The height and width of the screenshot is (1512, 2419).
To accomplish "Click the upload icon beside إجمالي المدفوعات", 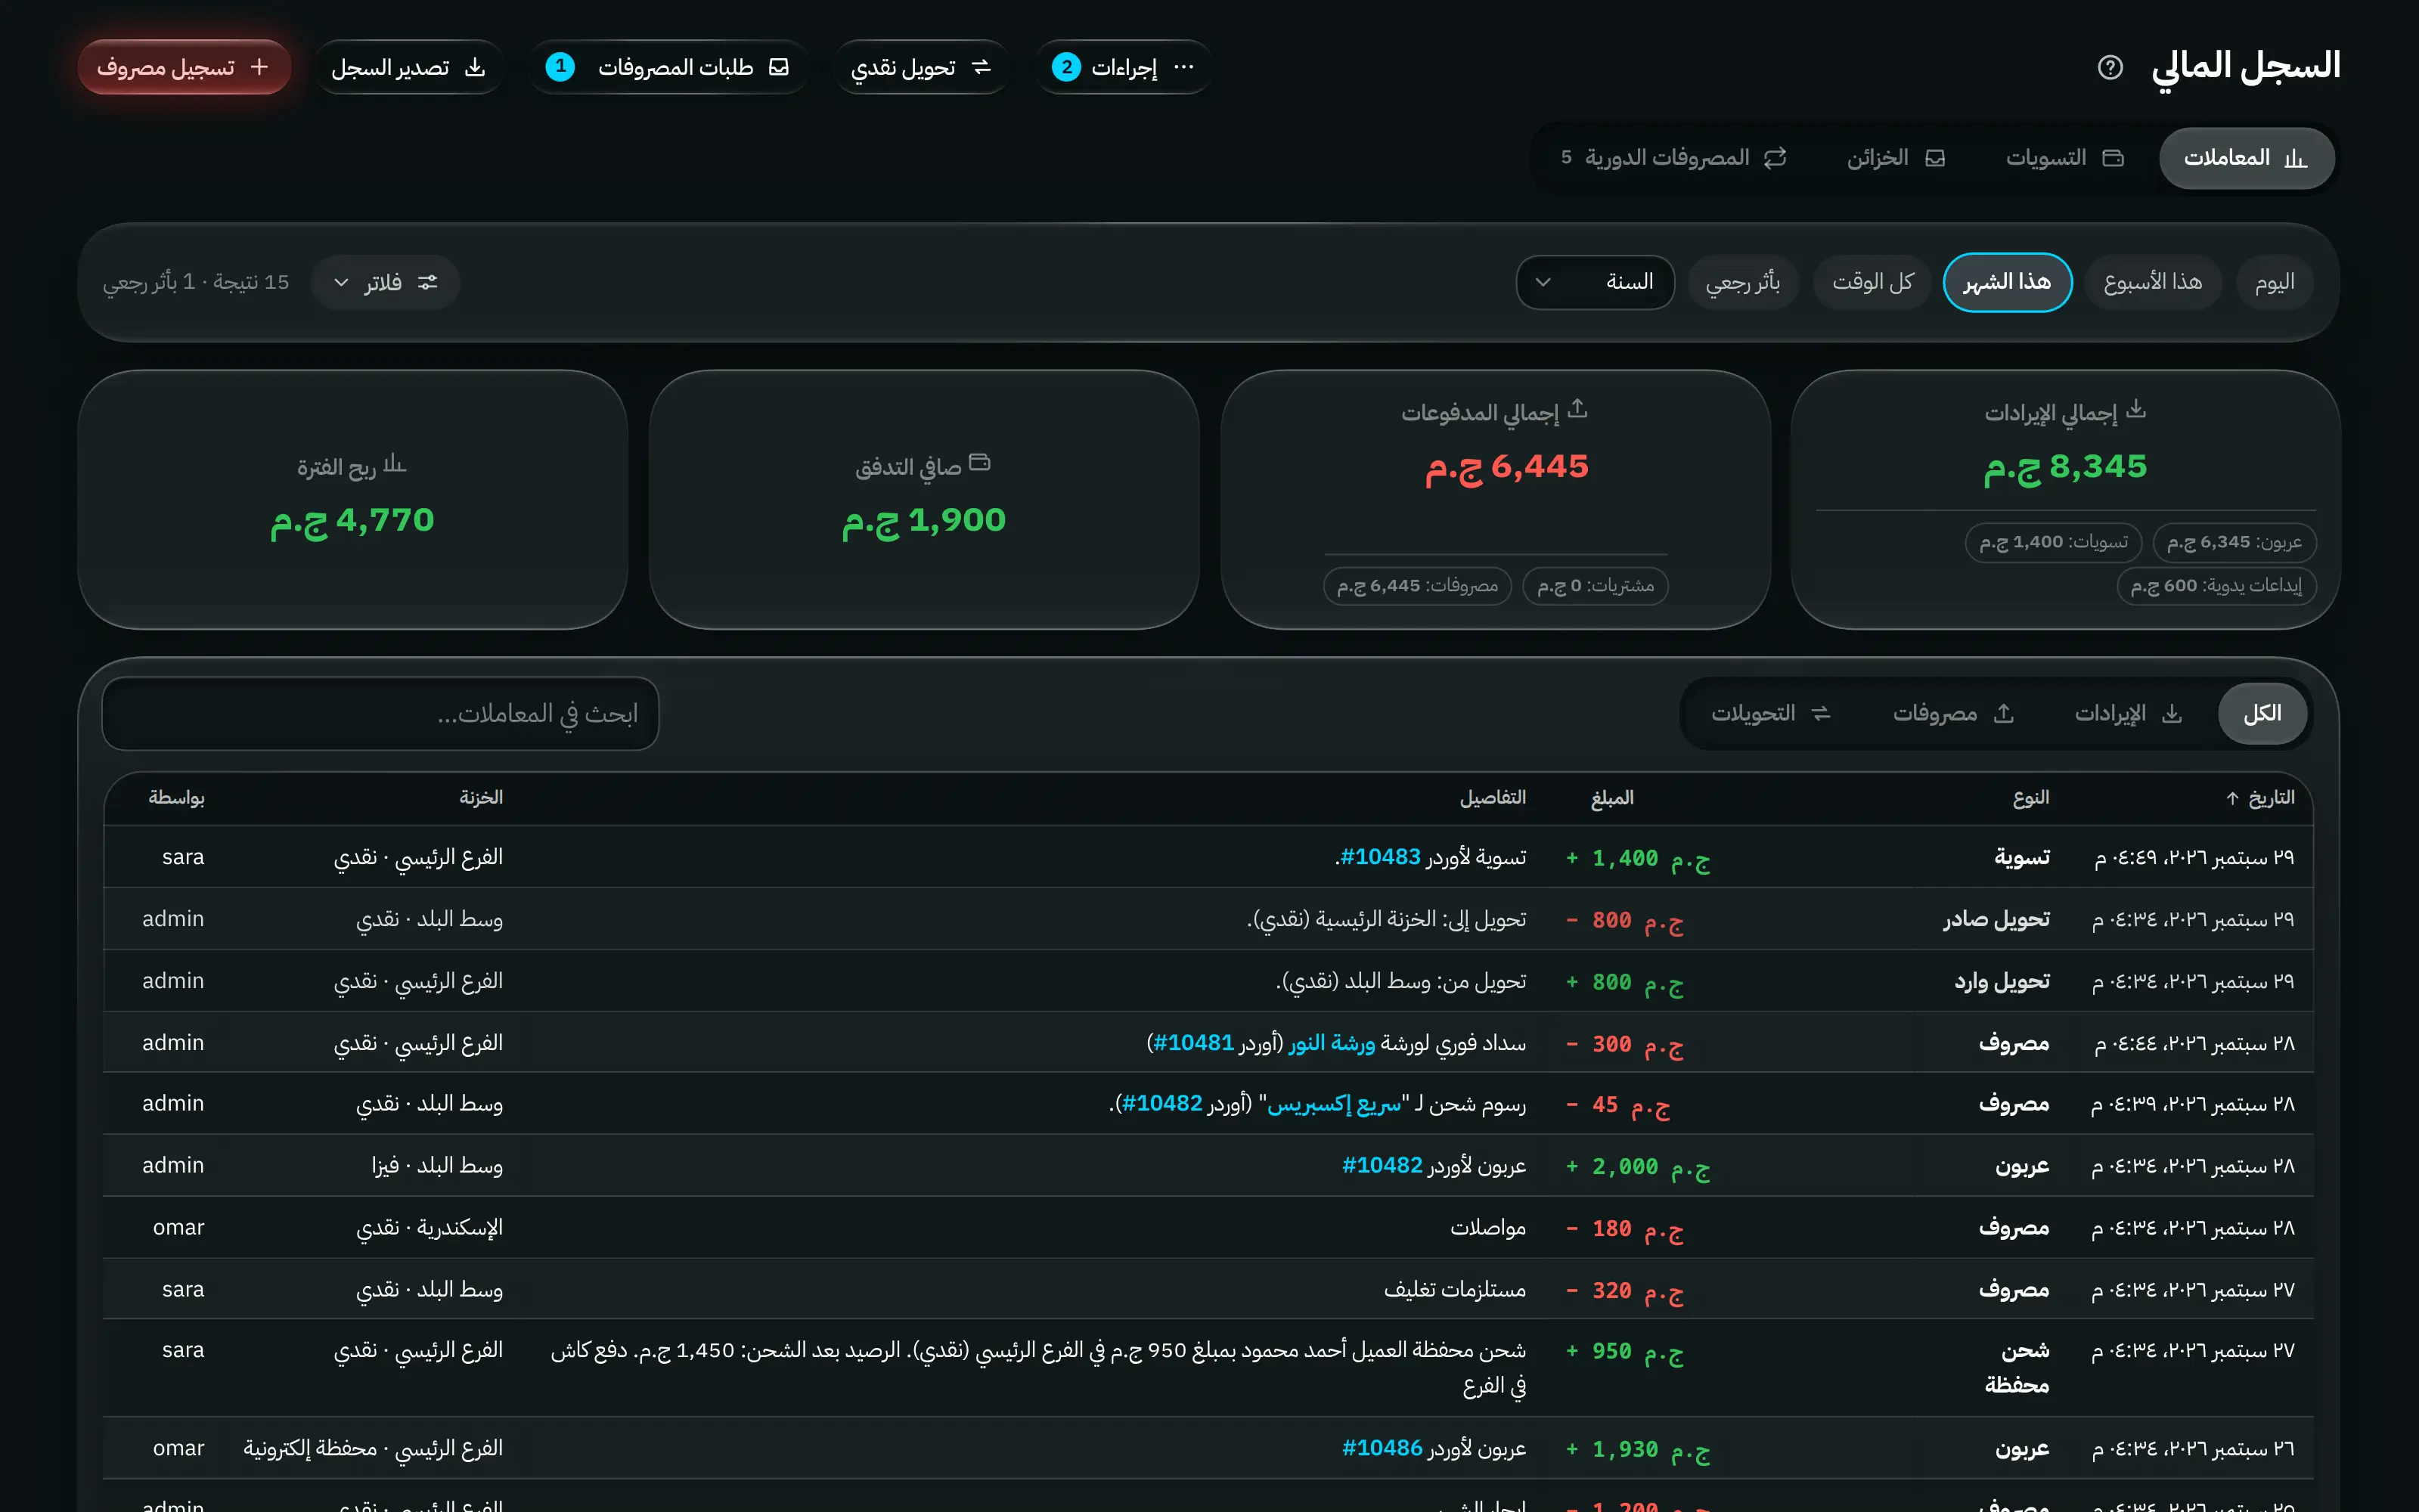I will (1577, 409).
